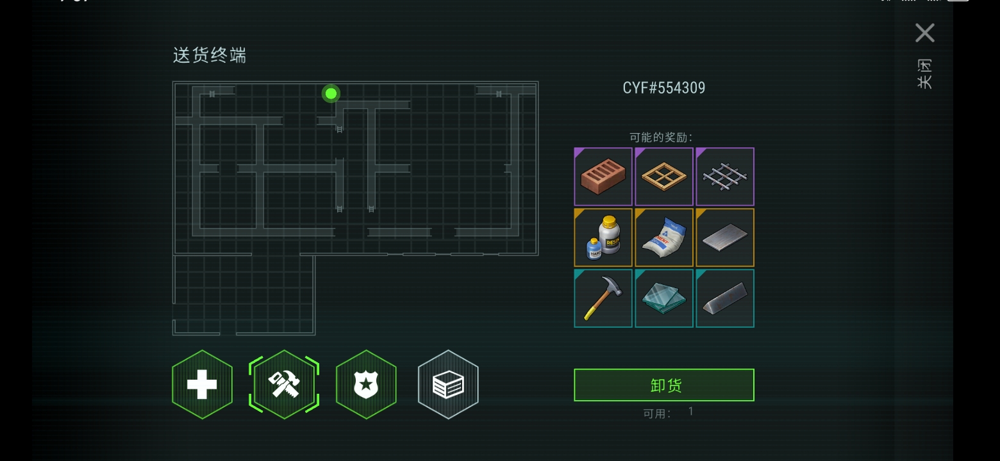Click the 关闭 close label

[x=925, y=74]
